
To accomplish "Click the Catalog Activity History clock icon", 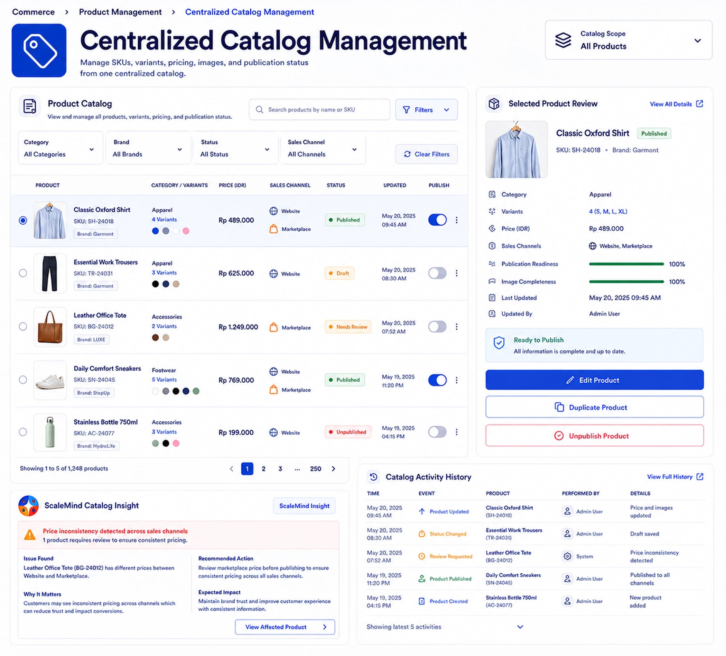I will pos(373,477).
